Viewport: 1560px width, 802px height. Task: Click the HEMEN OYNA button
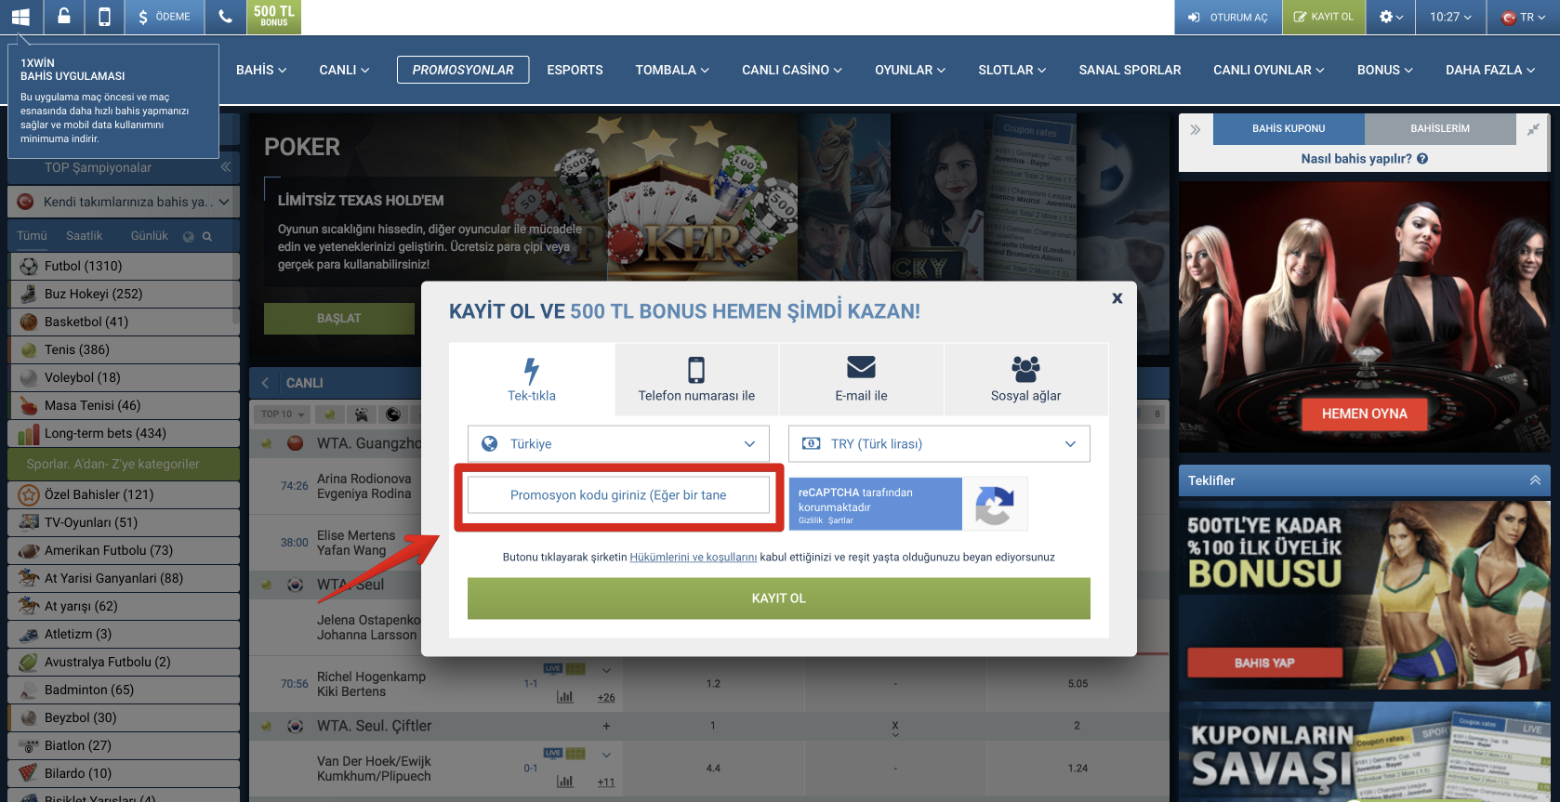(1364, 414)
